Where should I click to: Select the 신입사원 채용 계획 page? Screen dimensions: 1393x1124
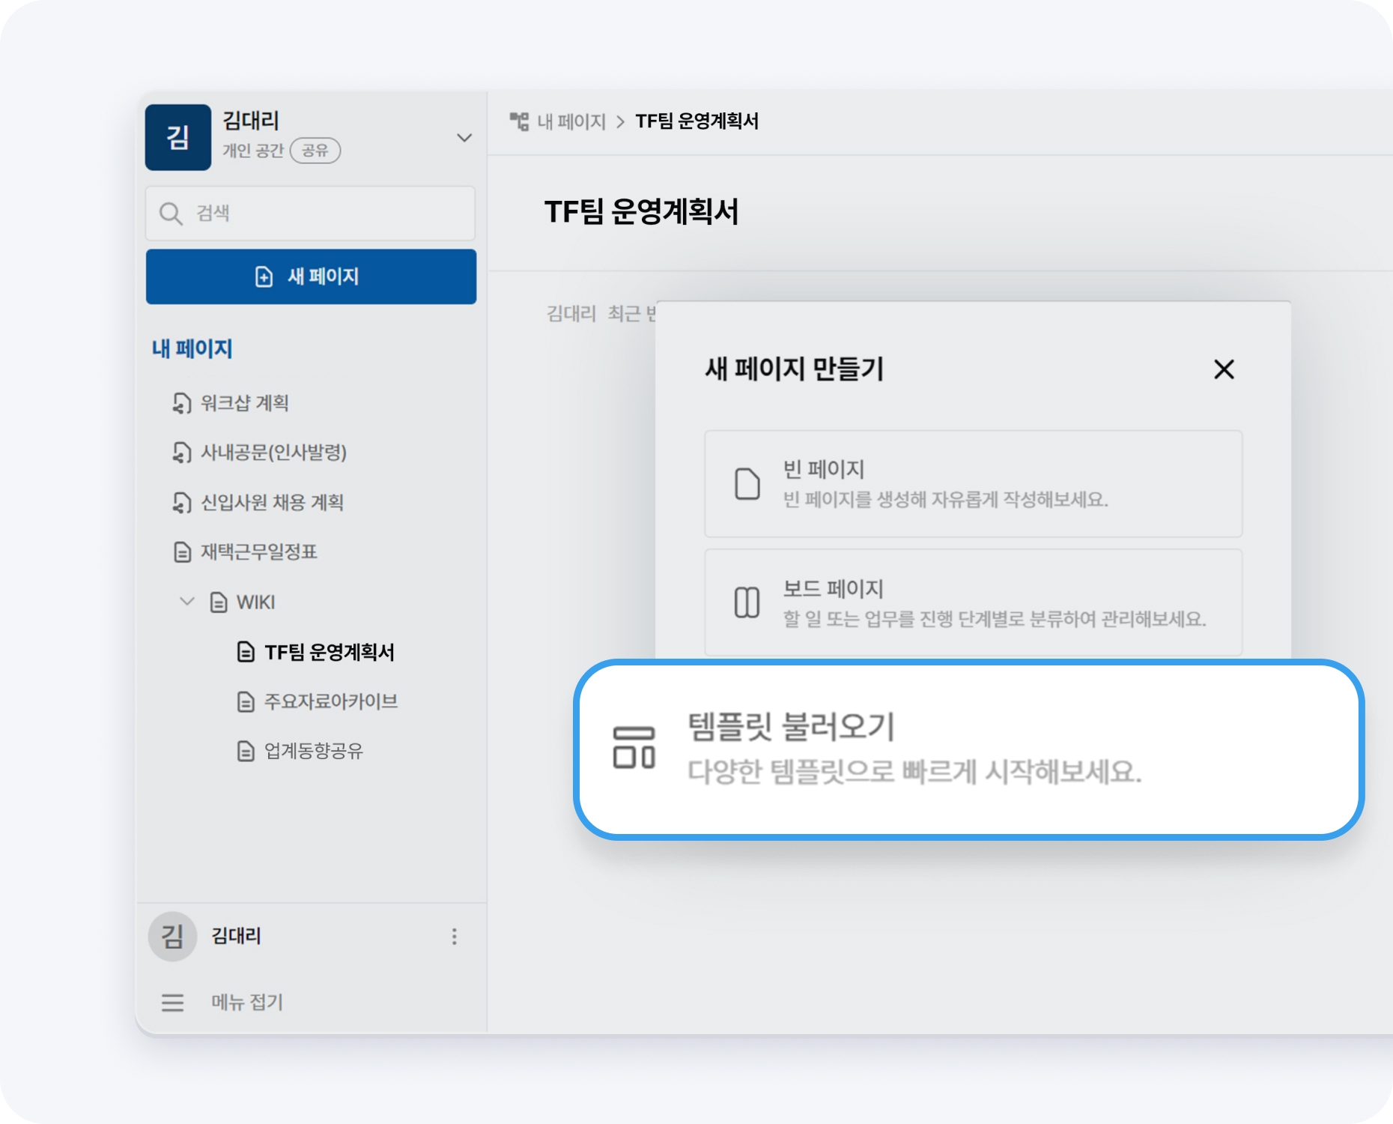coord(272,502)
